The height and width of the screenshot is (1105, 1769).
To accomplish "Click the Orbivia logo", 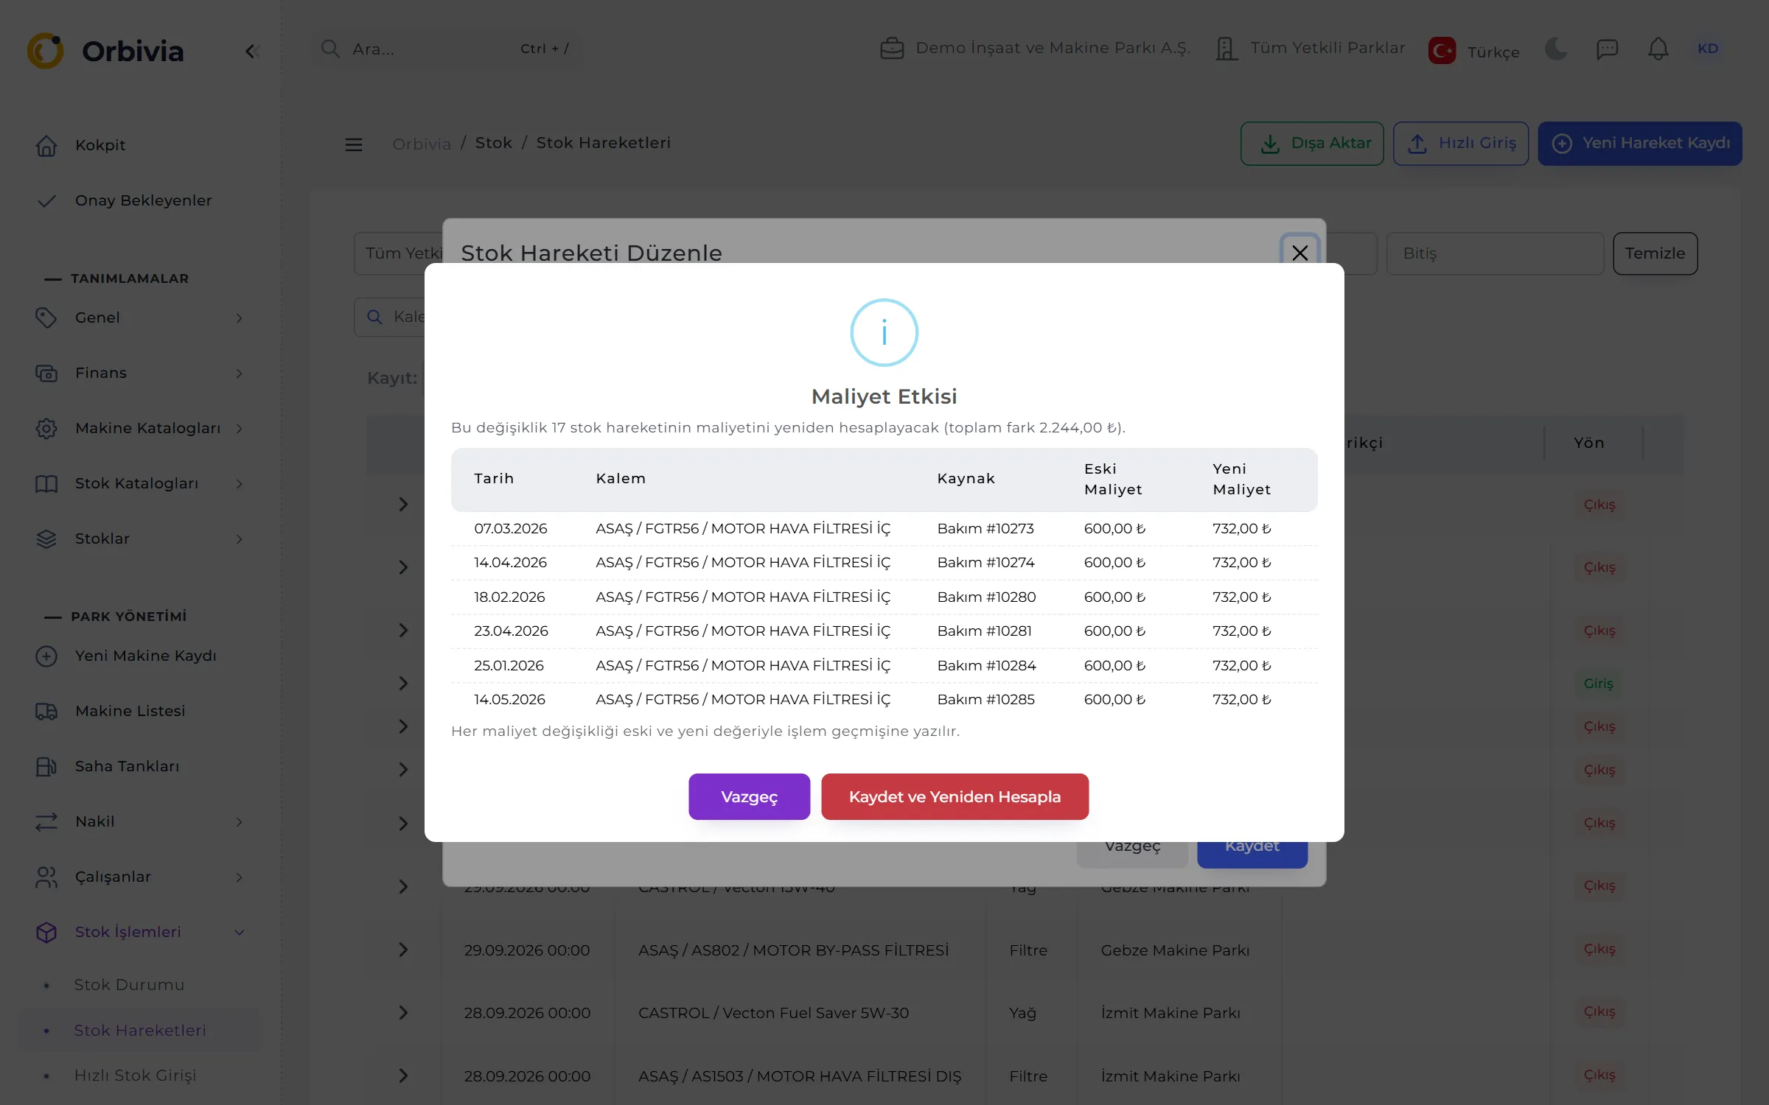I will pos(105,51).
